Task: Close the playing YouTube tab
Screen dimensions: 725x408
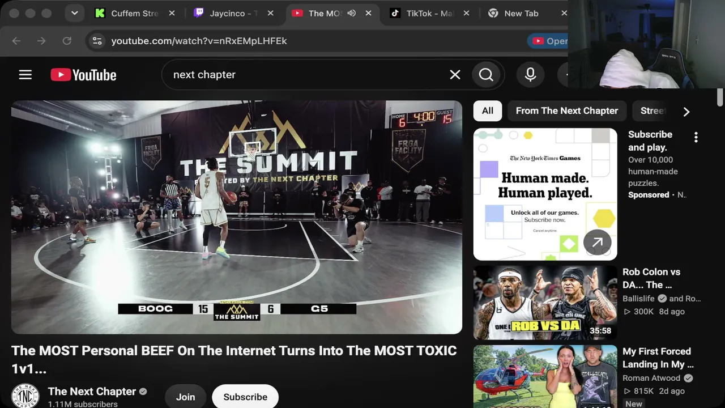Action: 368,13
